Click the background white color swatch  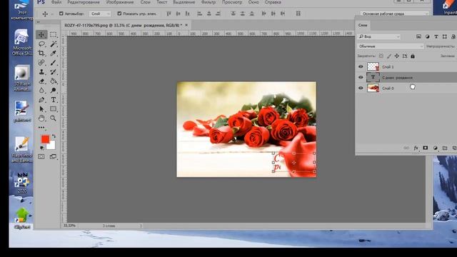[x=51, y=146]
